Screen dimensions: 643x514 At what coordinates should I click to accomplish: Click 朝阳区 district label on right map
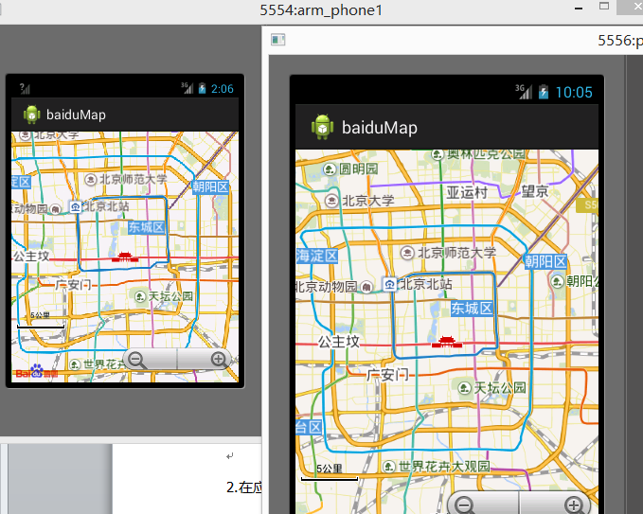pos(545,261)
